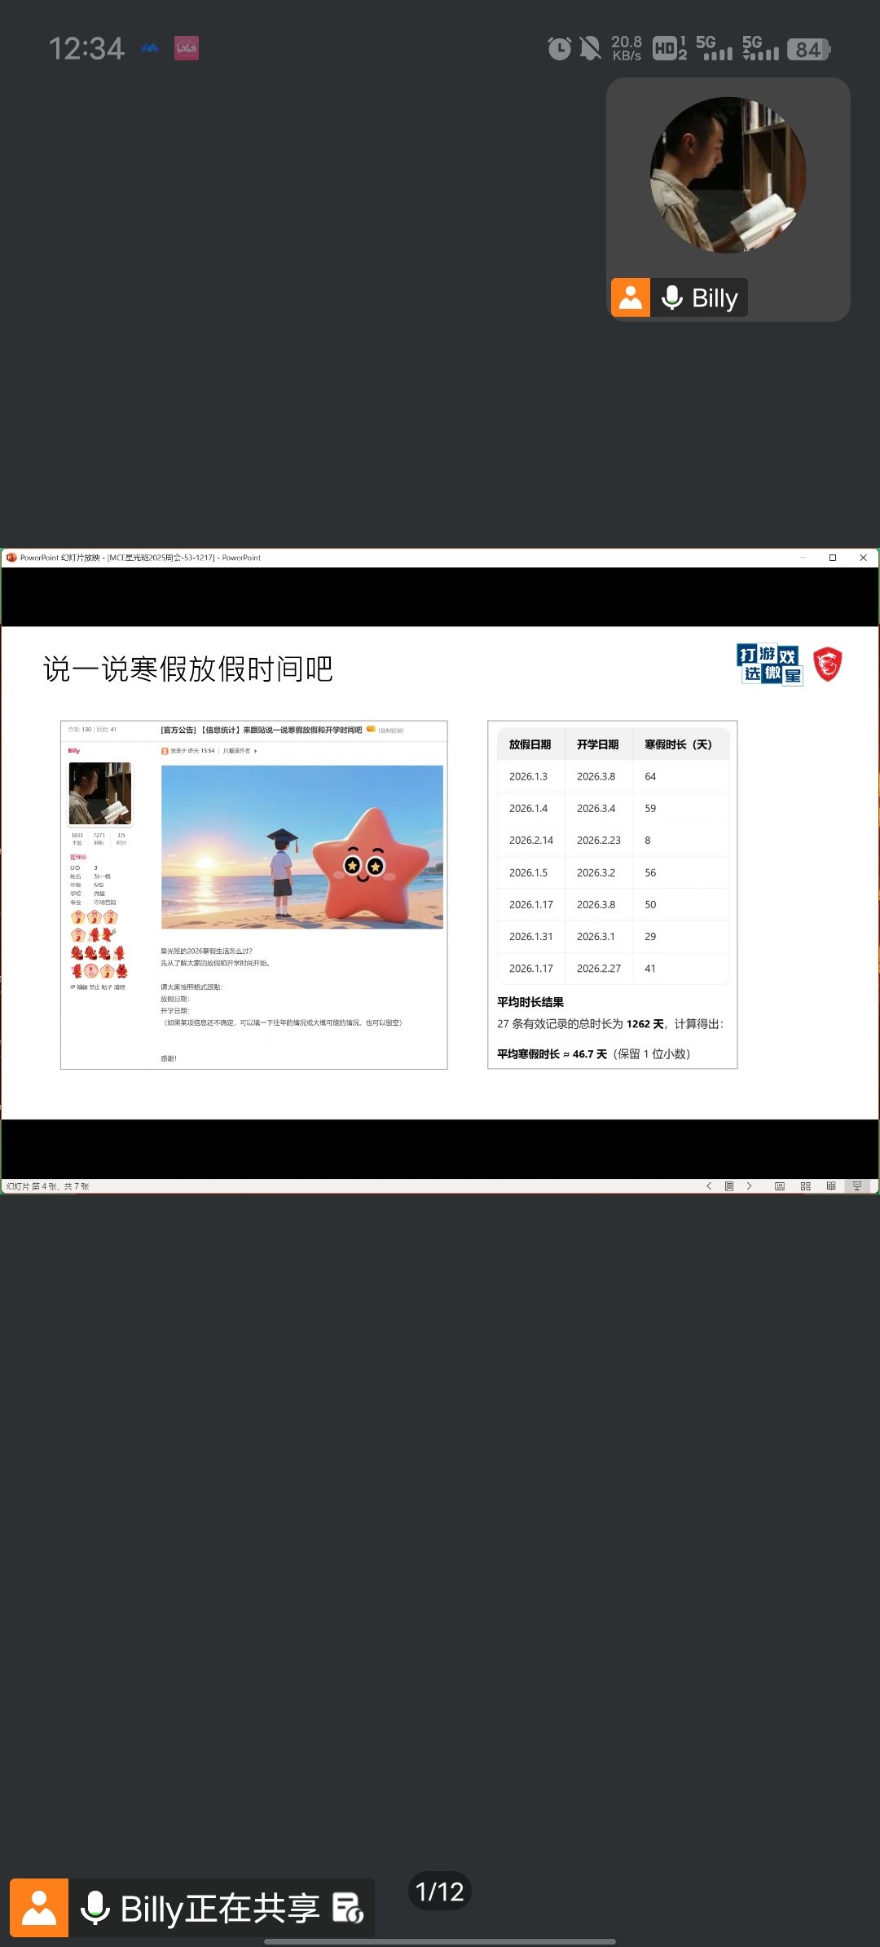Screen dimensions: 880x1947
Task: Tap document icon after Billy正在共享
Action: click(349, 1908)
